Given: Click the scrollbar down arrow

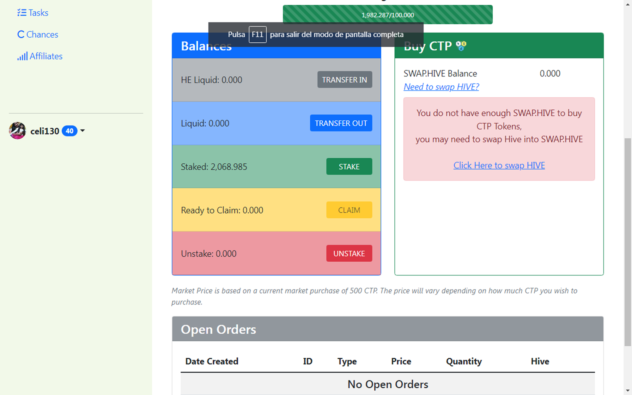Looking at the screenshot, I should tap(628, 391).
